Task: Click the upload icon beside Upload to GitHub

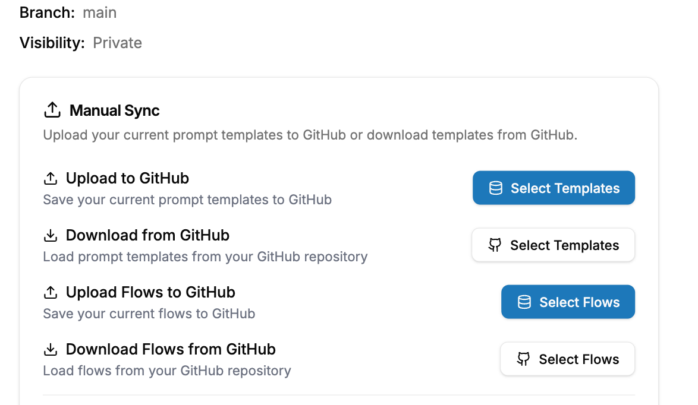Action: coord(51,178)
